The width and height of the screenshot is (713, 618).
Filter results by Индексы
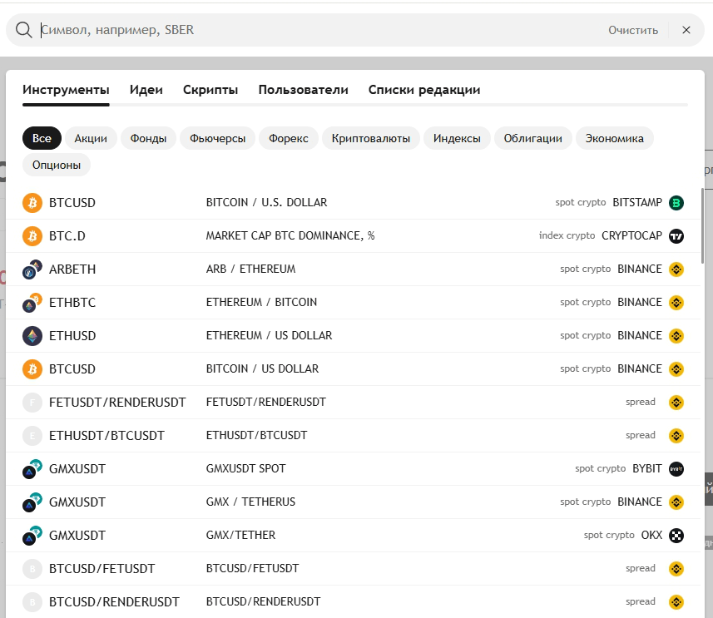point(457,138)
